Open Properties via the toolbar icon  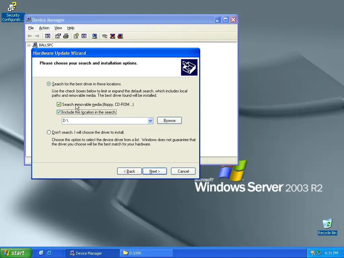click(x=58, y=36)
